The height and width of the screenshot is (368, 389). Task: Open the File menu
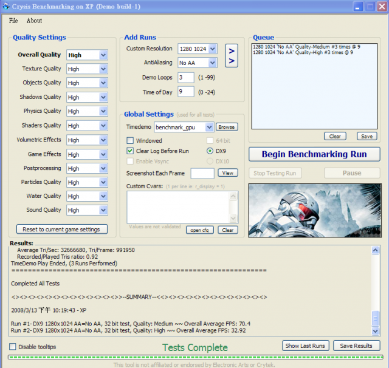pyautogui.click(x=13, y=21)
